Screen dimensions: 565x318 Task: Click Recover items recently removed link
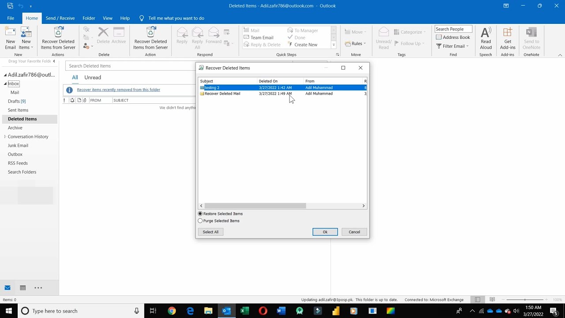118,90
